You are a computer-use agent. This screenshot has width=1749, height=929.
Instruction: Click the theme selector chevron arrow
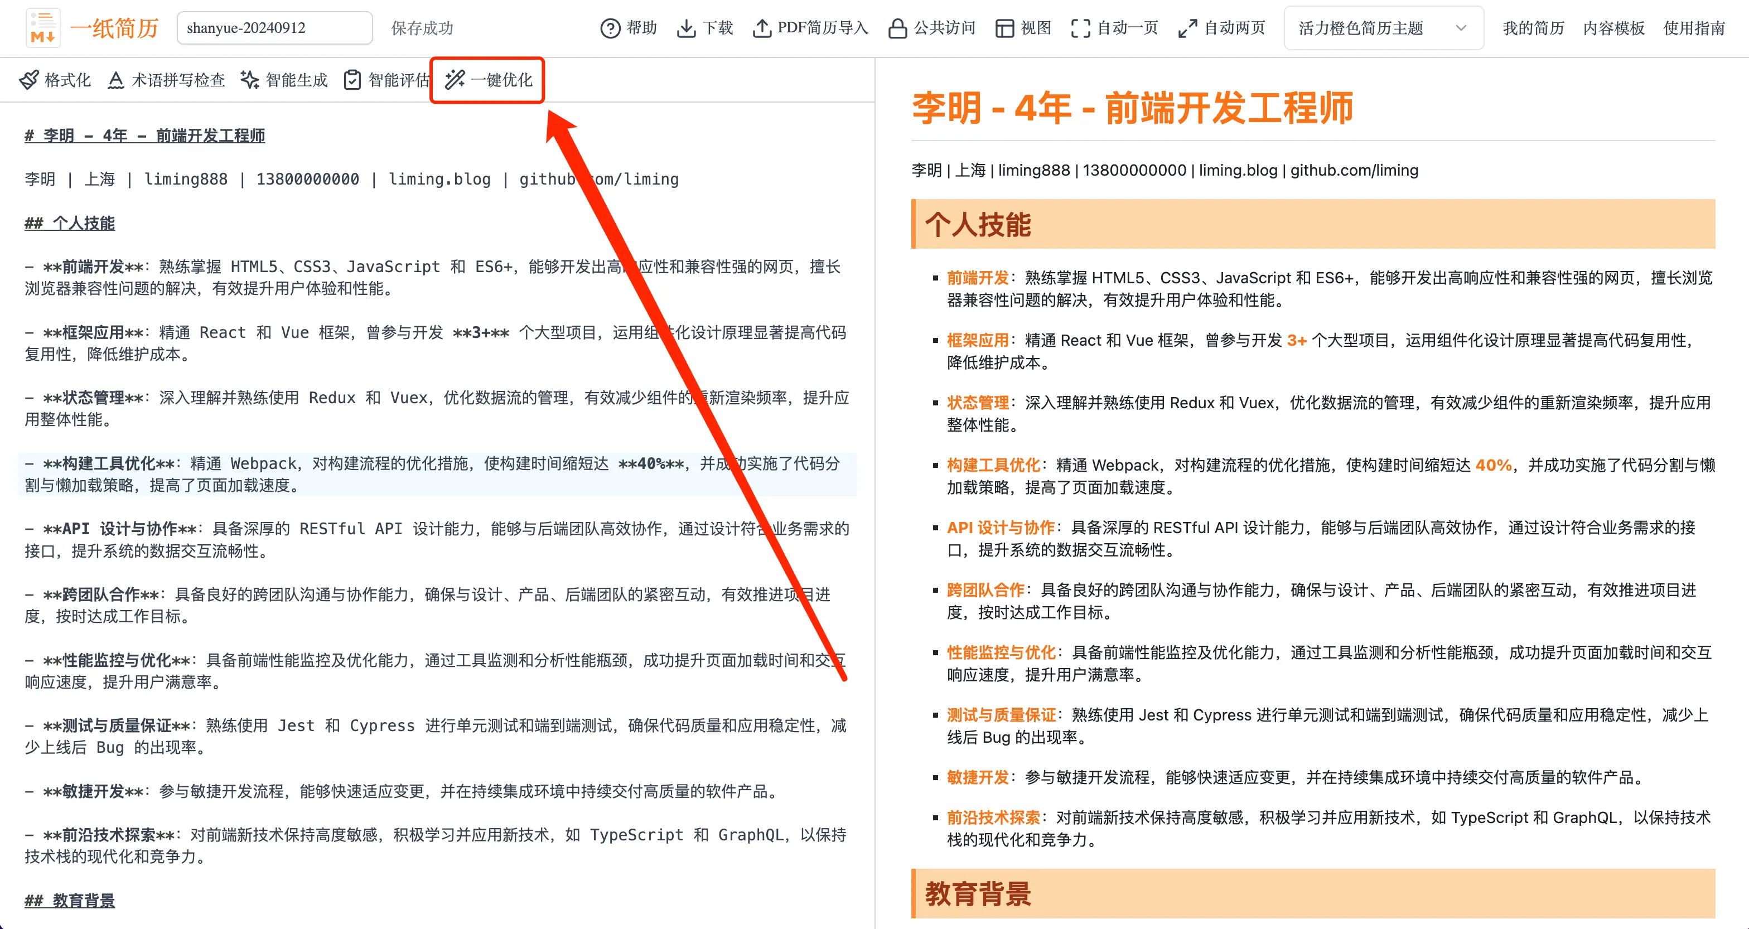(1461, 28)
